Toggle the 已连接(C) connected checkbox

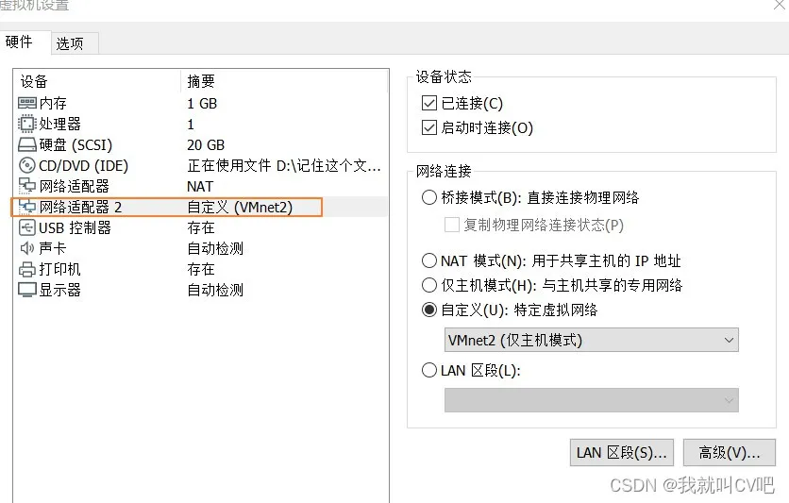(x=430, y=103)
